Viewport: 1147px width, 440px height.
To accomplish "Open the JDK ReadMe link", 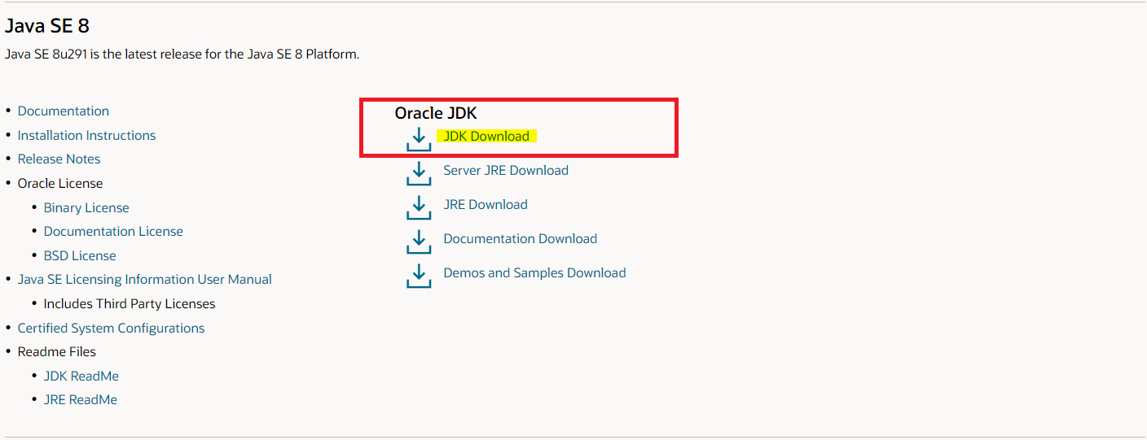I will (81, 376).
